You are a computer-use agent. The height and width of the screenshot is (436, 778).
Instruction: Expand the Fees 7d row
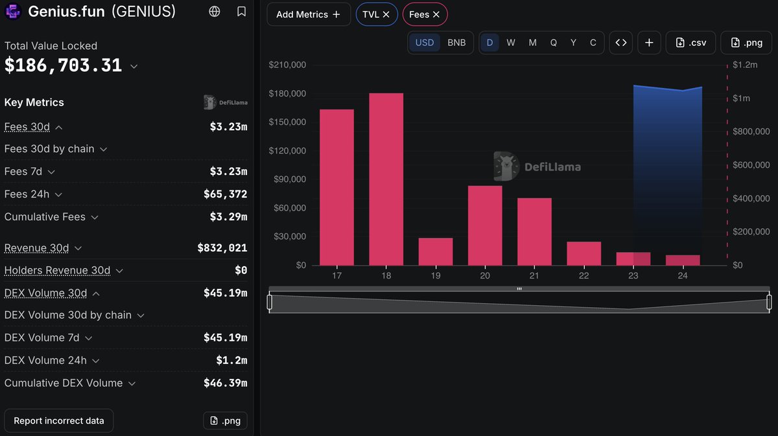[51, 172]
